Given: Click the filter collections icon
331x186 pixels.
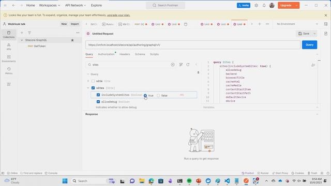Looking at the screenshot, I should (x=29, y=33).
